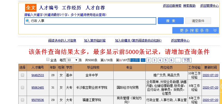Click the 专业 column header
The width and height of the screenshot is (222, 104).
click(x=129, y=67)
